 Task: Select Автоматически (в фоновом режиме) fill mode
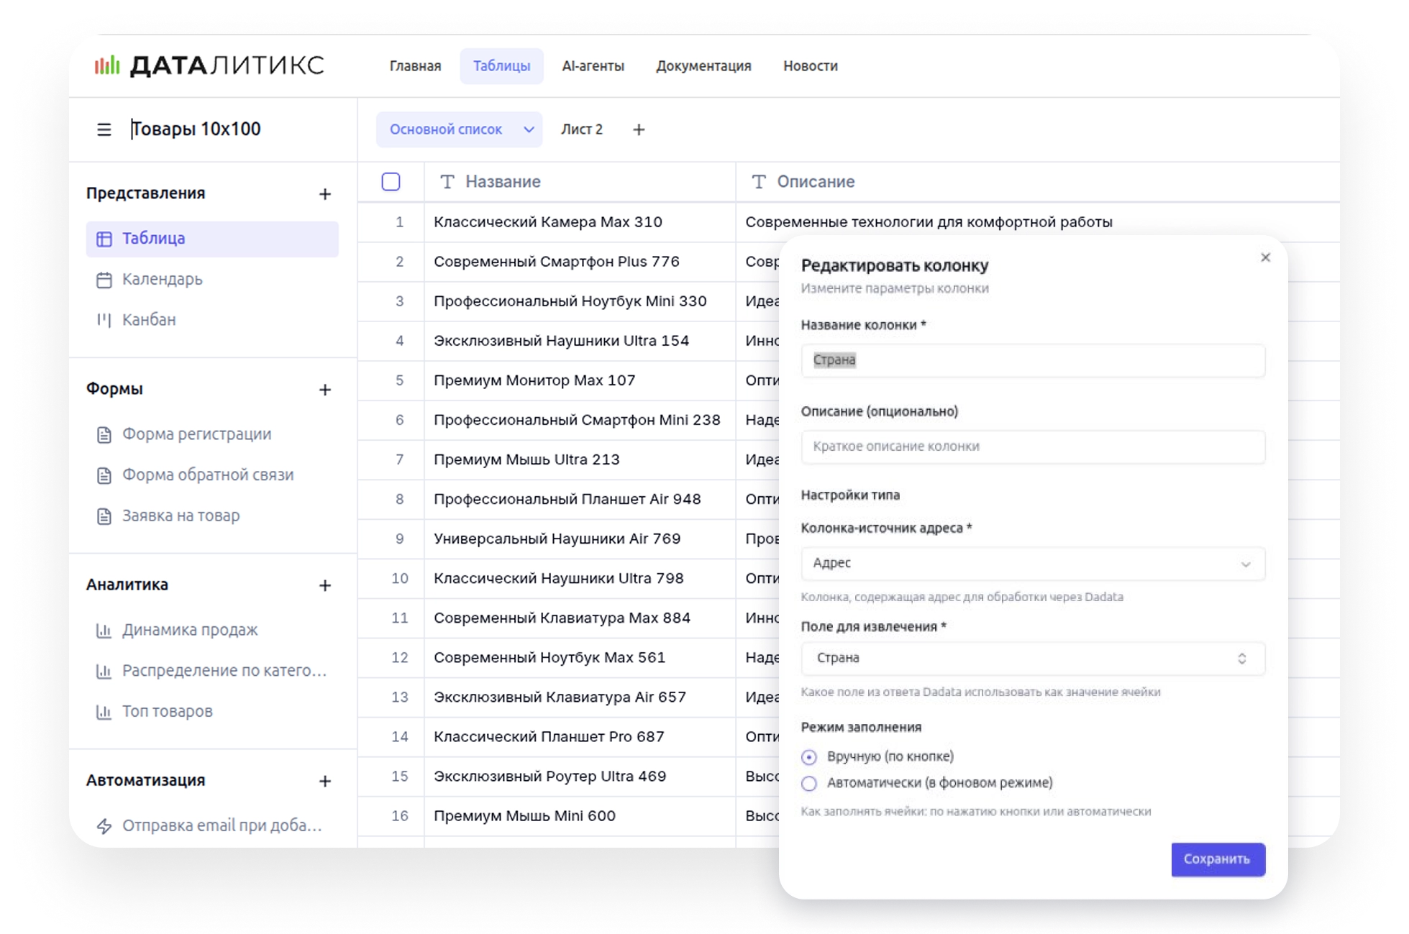point(809,784)
